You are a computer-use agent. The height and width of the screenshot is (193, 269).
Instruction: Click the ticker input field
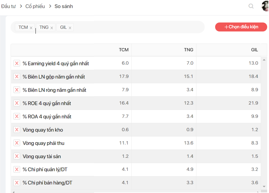click(137, 27)
